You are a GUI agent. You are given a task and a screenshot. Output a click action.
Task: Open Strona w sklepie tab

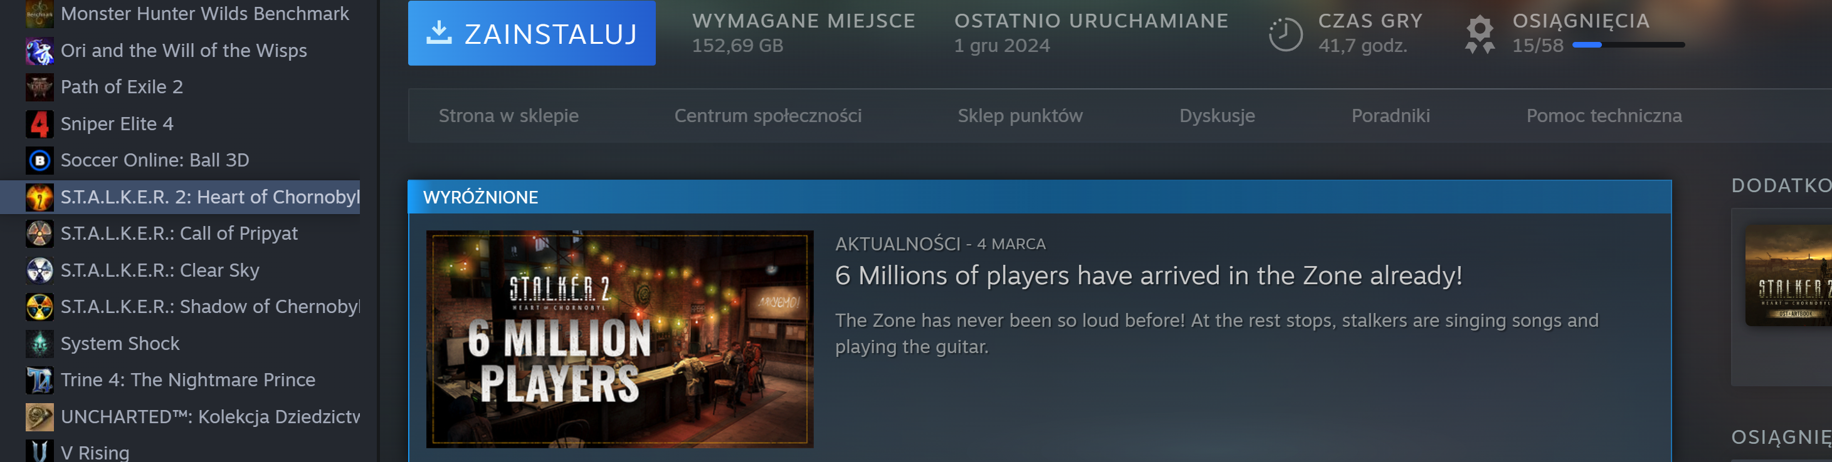[508, 116]
